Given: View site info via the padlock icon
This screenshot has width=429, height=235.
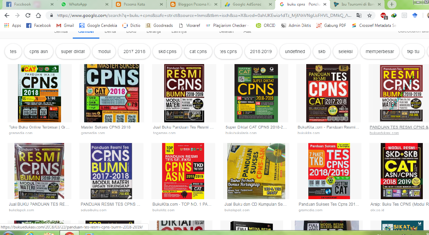Looking at the screenshot, I should [x=51, y=16].
